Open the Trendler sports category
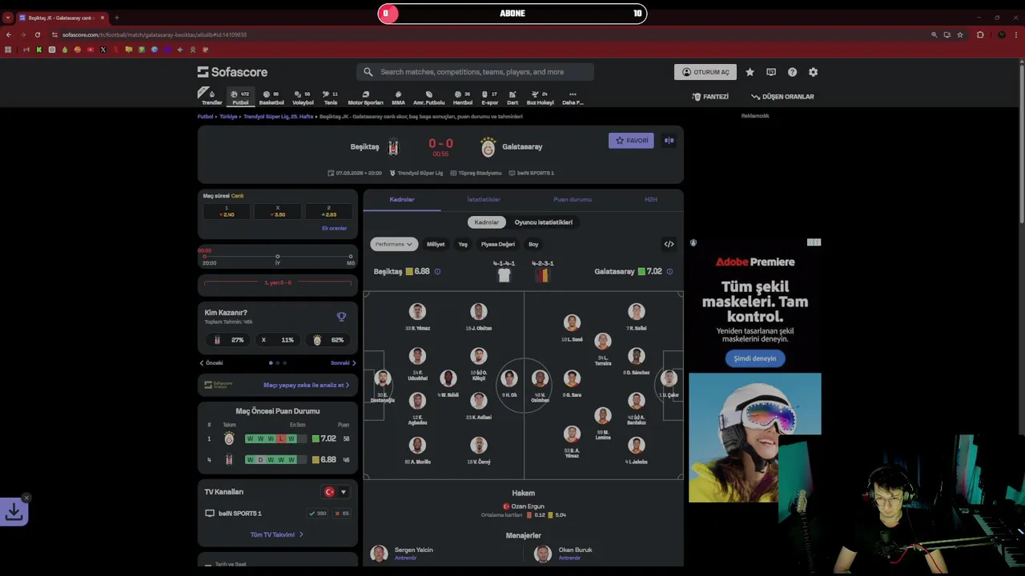This screenshot has height=576, width=1025. (211, 97)
